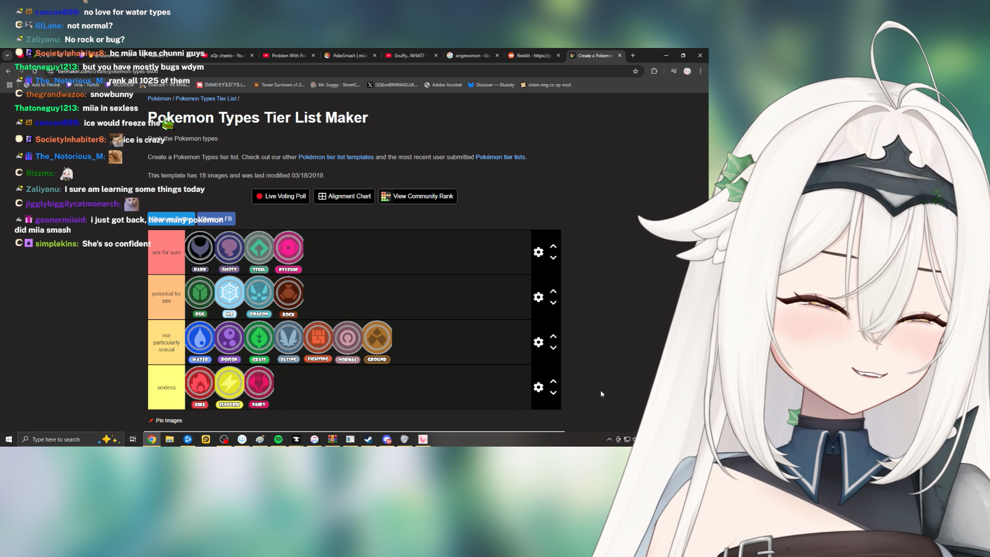
Task: Switch to the PokeSmash tab
Action: [350, 56]
